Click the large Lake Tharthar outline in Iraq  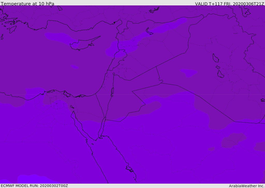[215, 58]
